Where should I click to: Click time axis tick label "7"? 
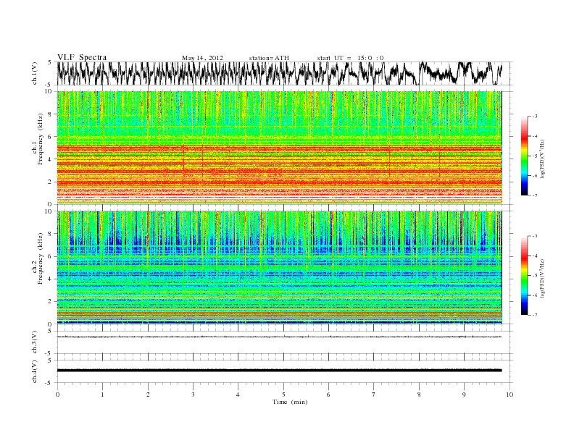(373, 395)
